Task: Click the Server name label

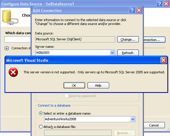Action: (x=45, y=47)
